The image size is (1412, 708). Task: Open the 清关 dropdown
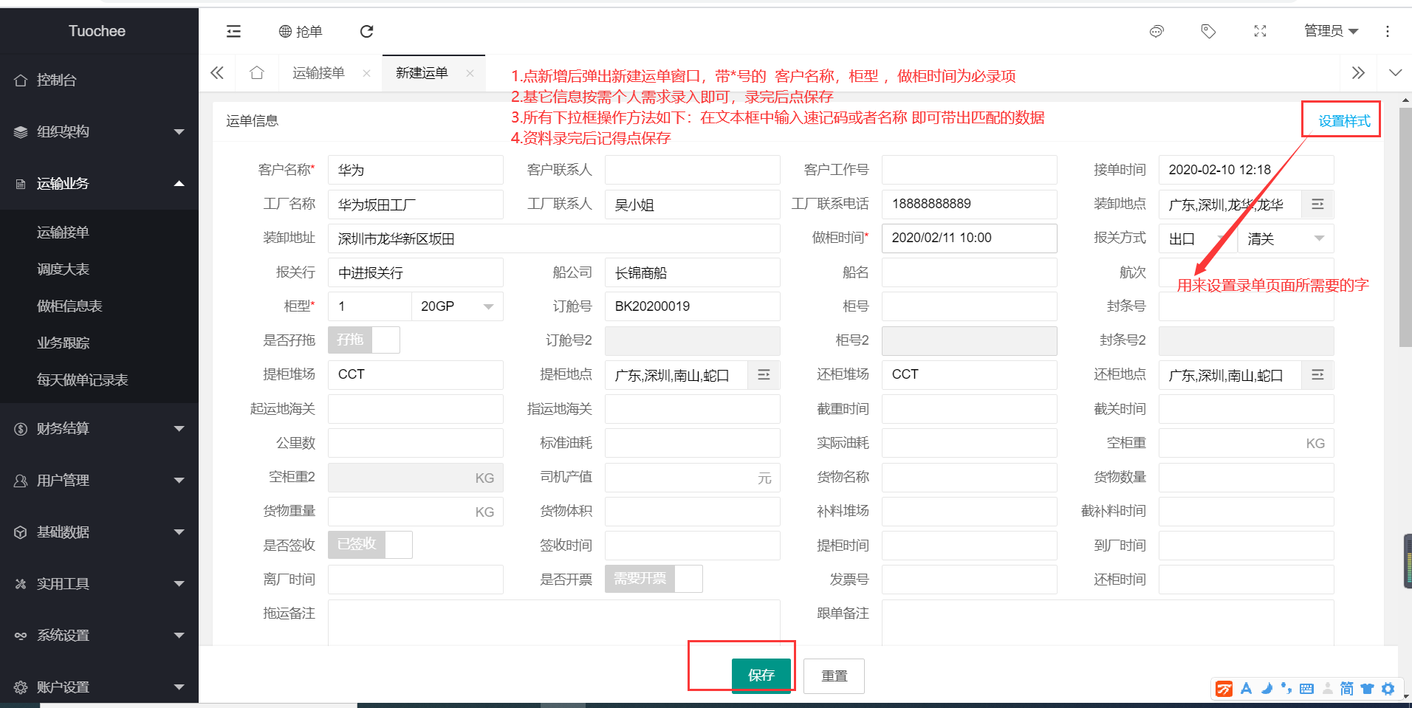click(x=1286, y=238)
